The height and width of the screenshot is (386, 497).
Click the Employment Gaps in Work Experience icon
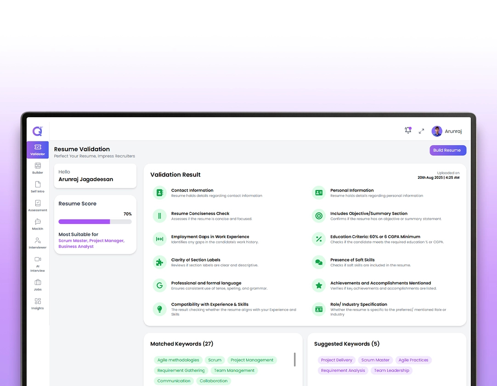point(160,239)
